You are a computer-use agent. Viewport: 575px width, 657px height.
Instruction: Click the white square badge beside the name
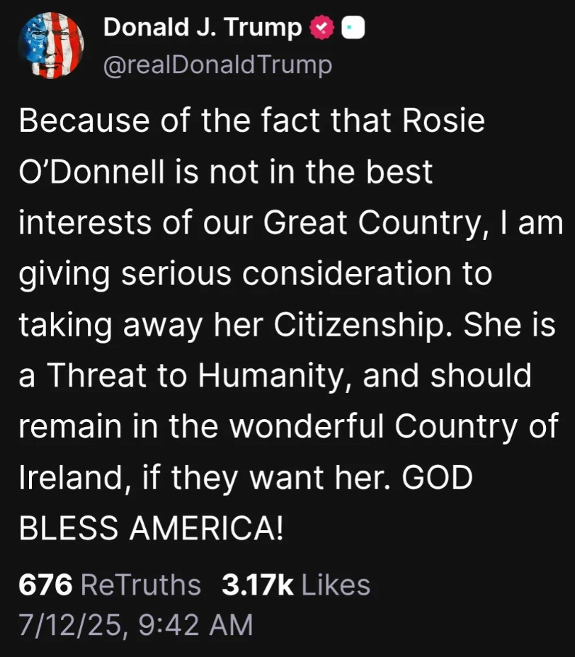coord(353,28)
